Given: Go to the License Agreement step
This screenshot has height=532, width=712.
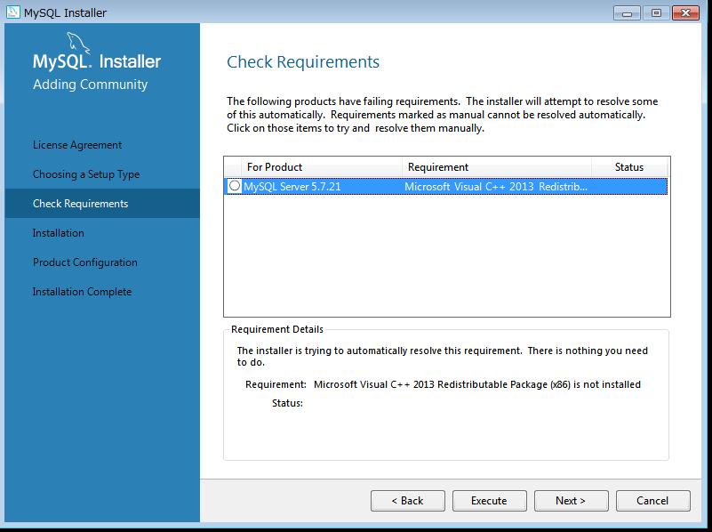Looking at the screenshot, I should [x=77, y=145].
